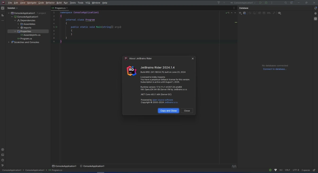
Task: Click the DDL icon in Database toolbar
Action: coord(269,13)
